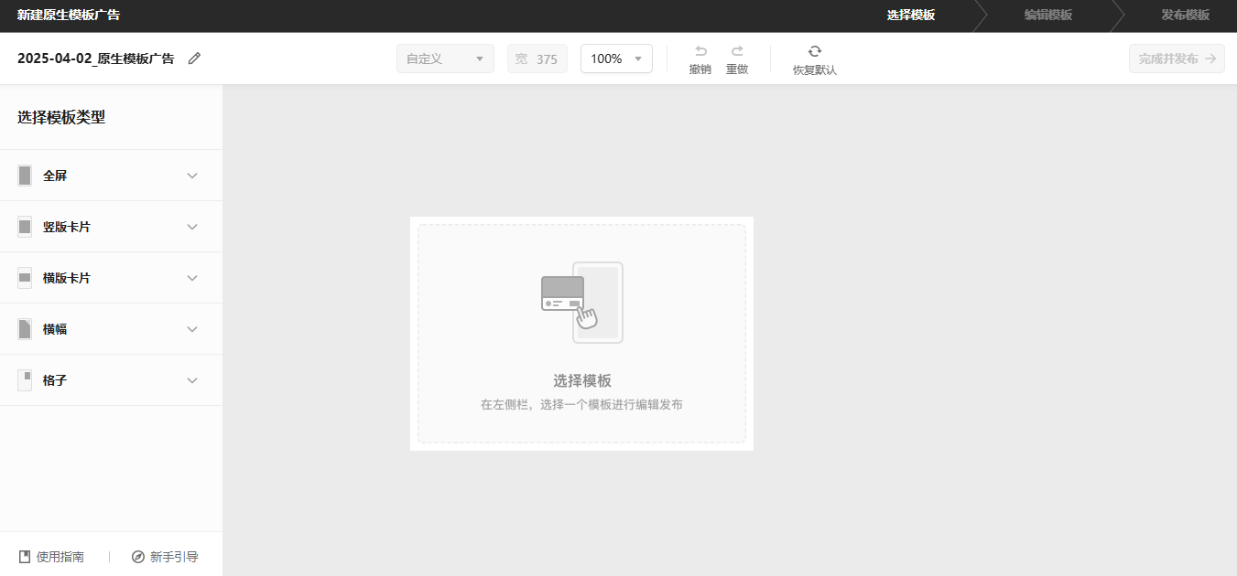Select the 竖版卡片 card icon
The height and width of the screenshot is (576, 1237).
25,227
